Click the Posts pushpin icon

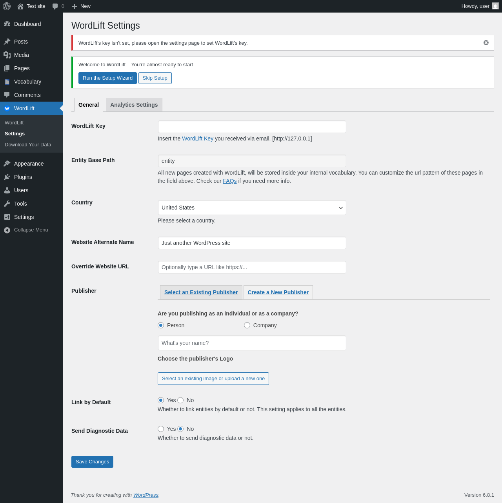pyautogui.click(x=7, y=42)
